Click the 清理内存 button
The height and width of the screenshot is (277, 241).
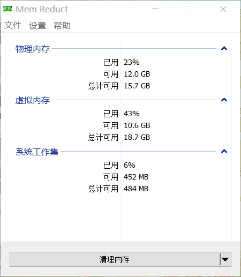coord(115,259)
